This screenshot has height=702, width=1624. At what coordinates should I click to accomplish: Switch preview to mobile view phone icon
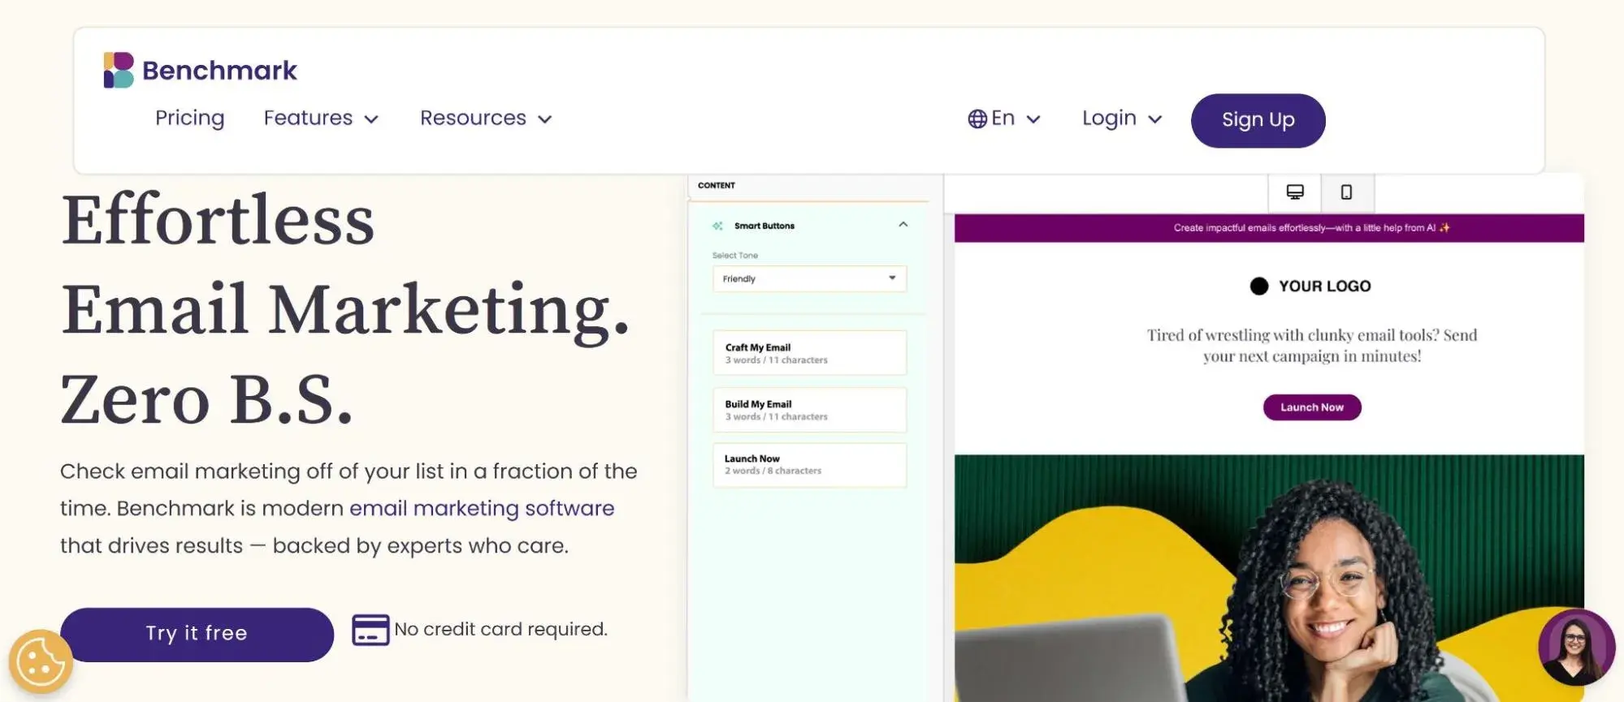1347,192
